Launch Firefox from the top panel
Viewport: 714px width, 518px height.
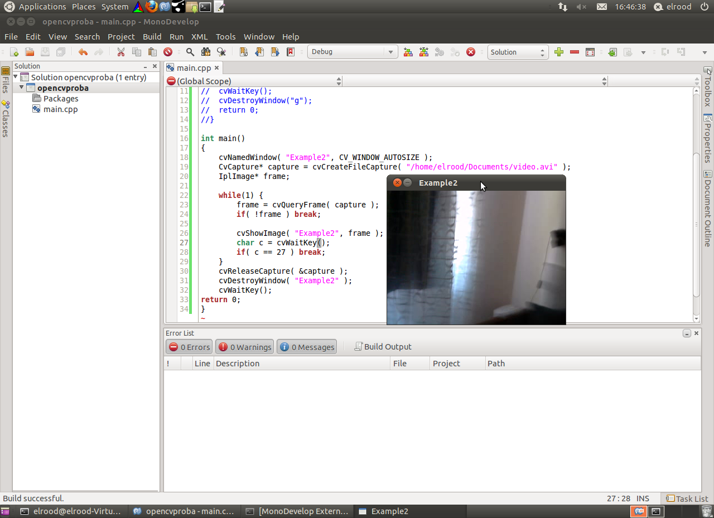[151, 7]
